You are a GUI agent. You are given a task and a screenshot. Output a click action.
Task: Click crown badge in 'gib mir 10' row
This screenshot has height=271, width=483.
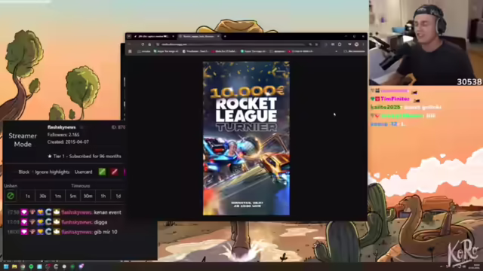pos(57,232)
